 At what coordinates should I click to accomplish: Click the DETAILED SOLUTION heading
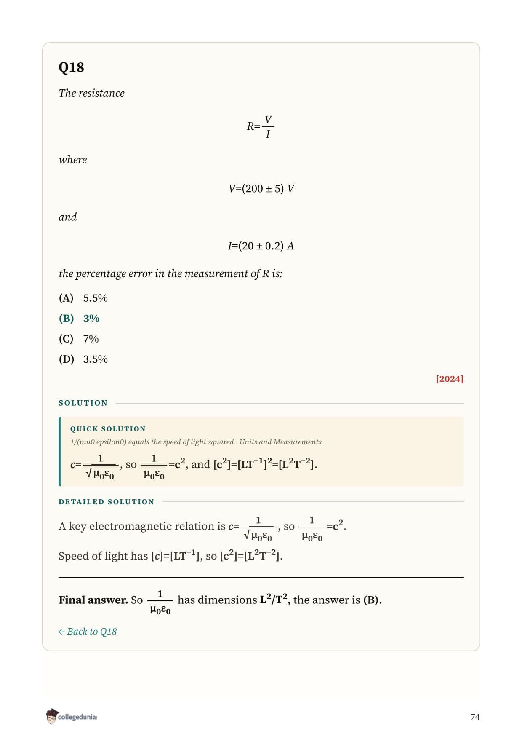pyautogui.click(x=107, y=502)
